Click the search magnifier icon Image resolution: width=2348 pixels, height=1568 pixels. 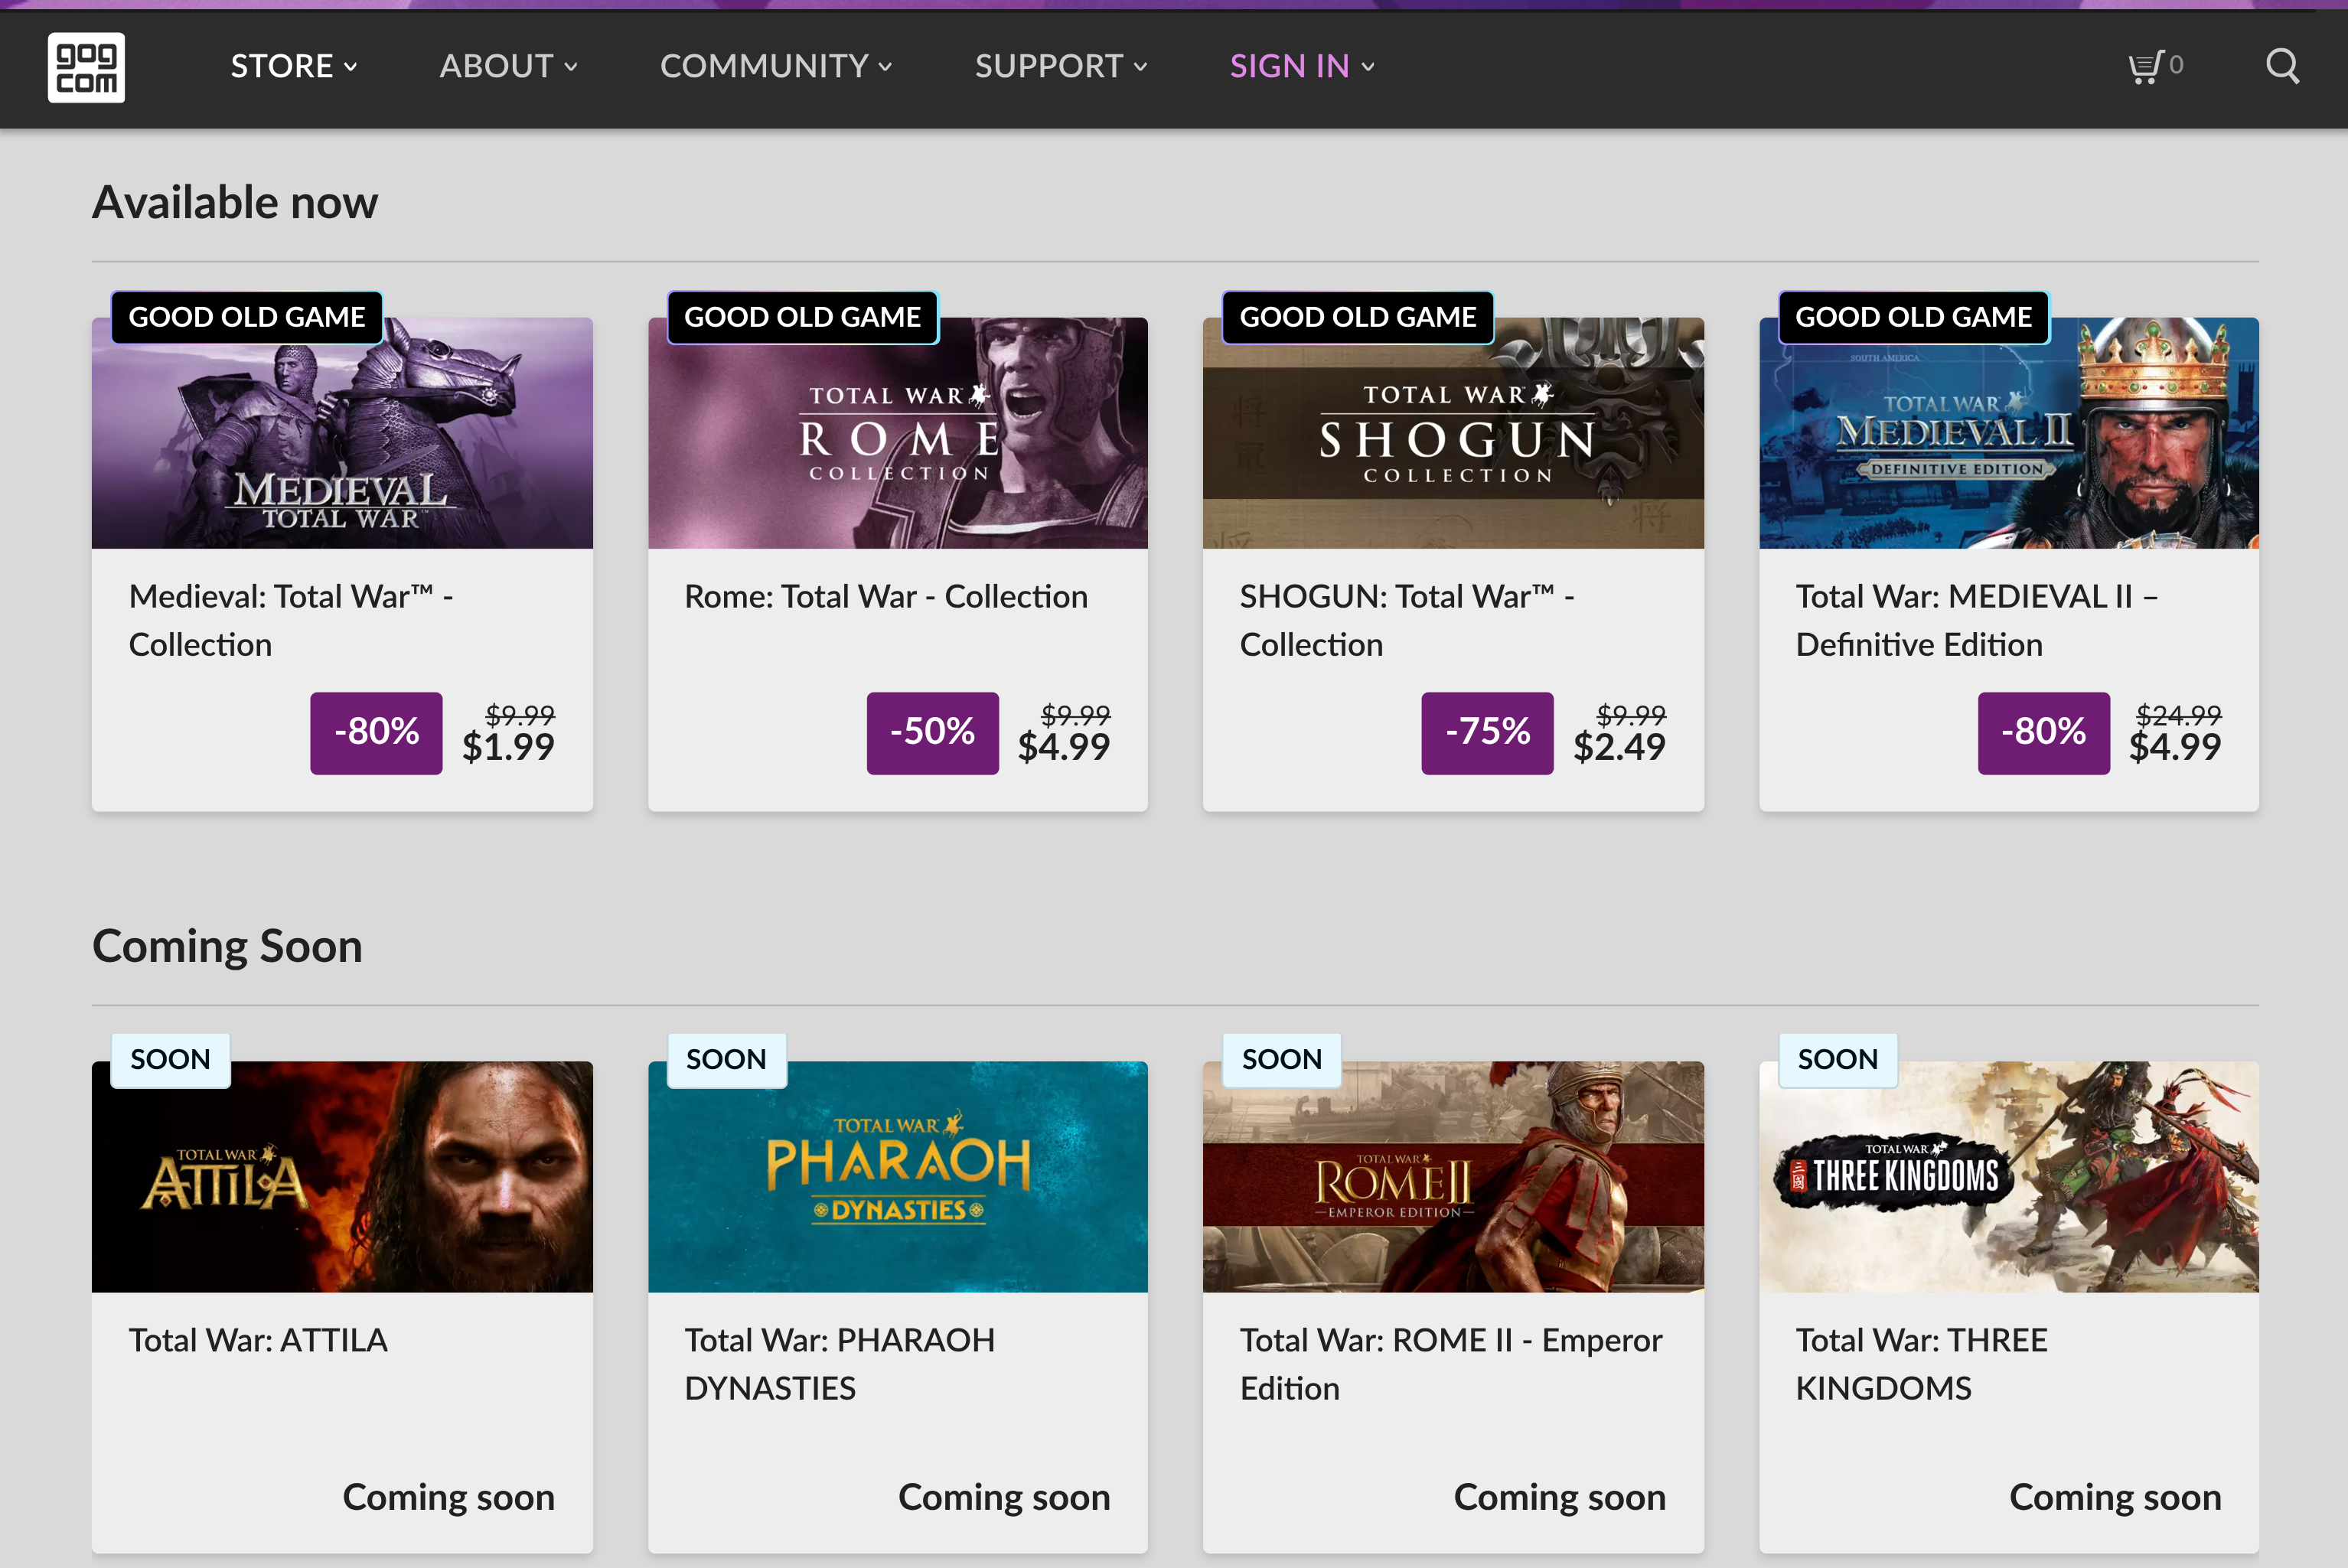[x=2281, y=66]
